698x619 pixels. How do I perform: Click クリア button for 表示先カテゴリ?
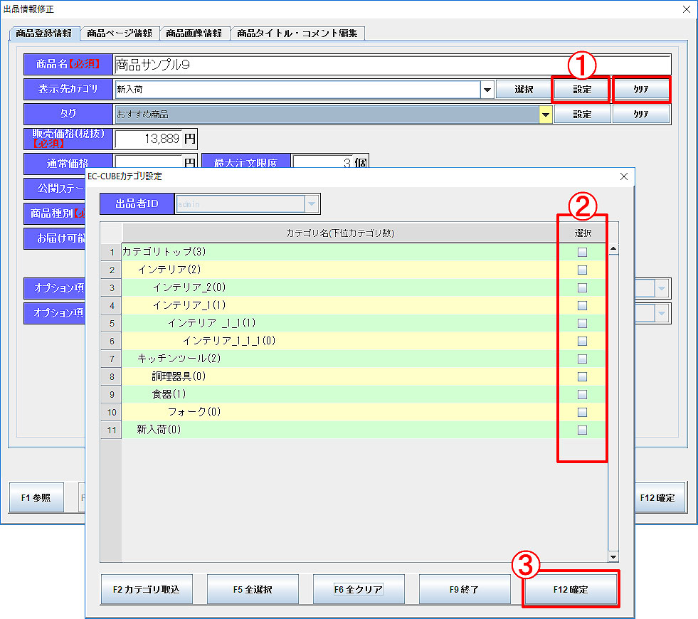[x=641, y=90]
